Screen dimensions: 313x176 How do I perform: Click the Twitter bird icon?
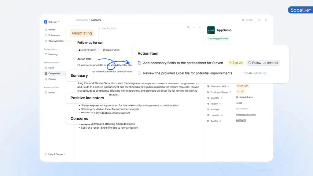[208, 121]
